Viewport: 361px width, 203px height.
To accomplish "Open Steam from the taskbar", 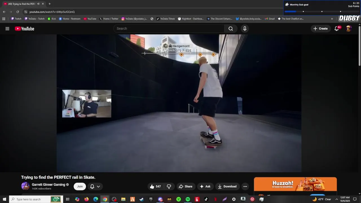I will (142, 199).
